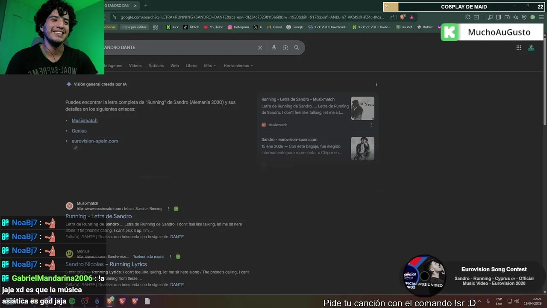The width and height of the screenshot is (547, 308).
Task: Open options dots beside genius.com result URL
Action: coord(170,257)
